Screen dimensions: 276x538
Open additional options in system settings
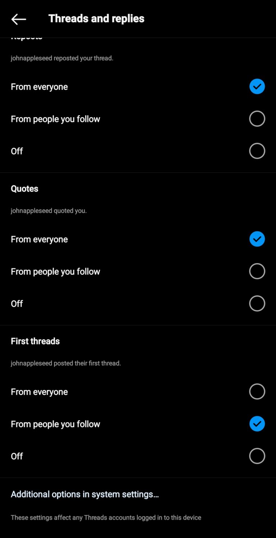[x=85, y=494]
